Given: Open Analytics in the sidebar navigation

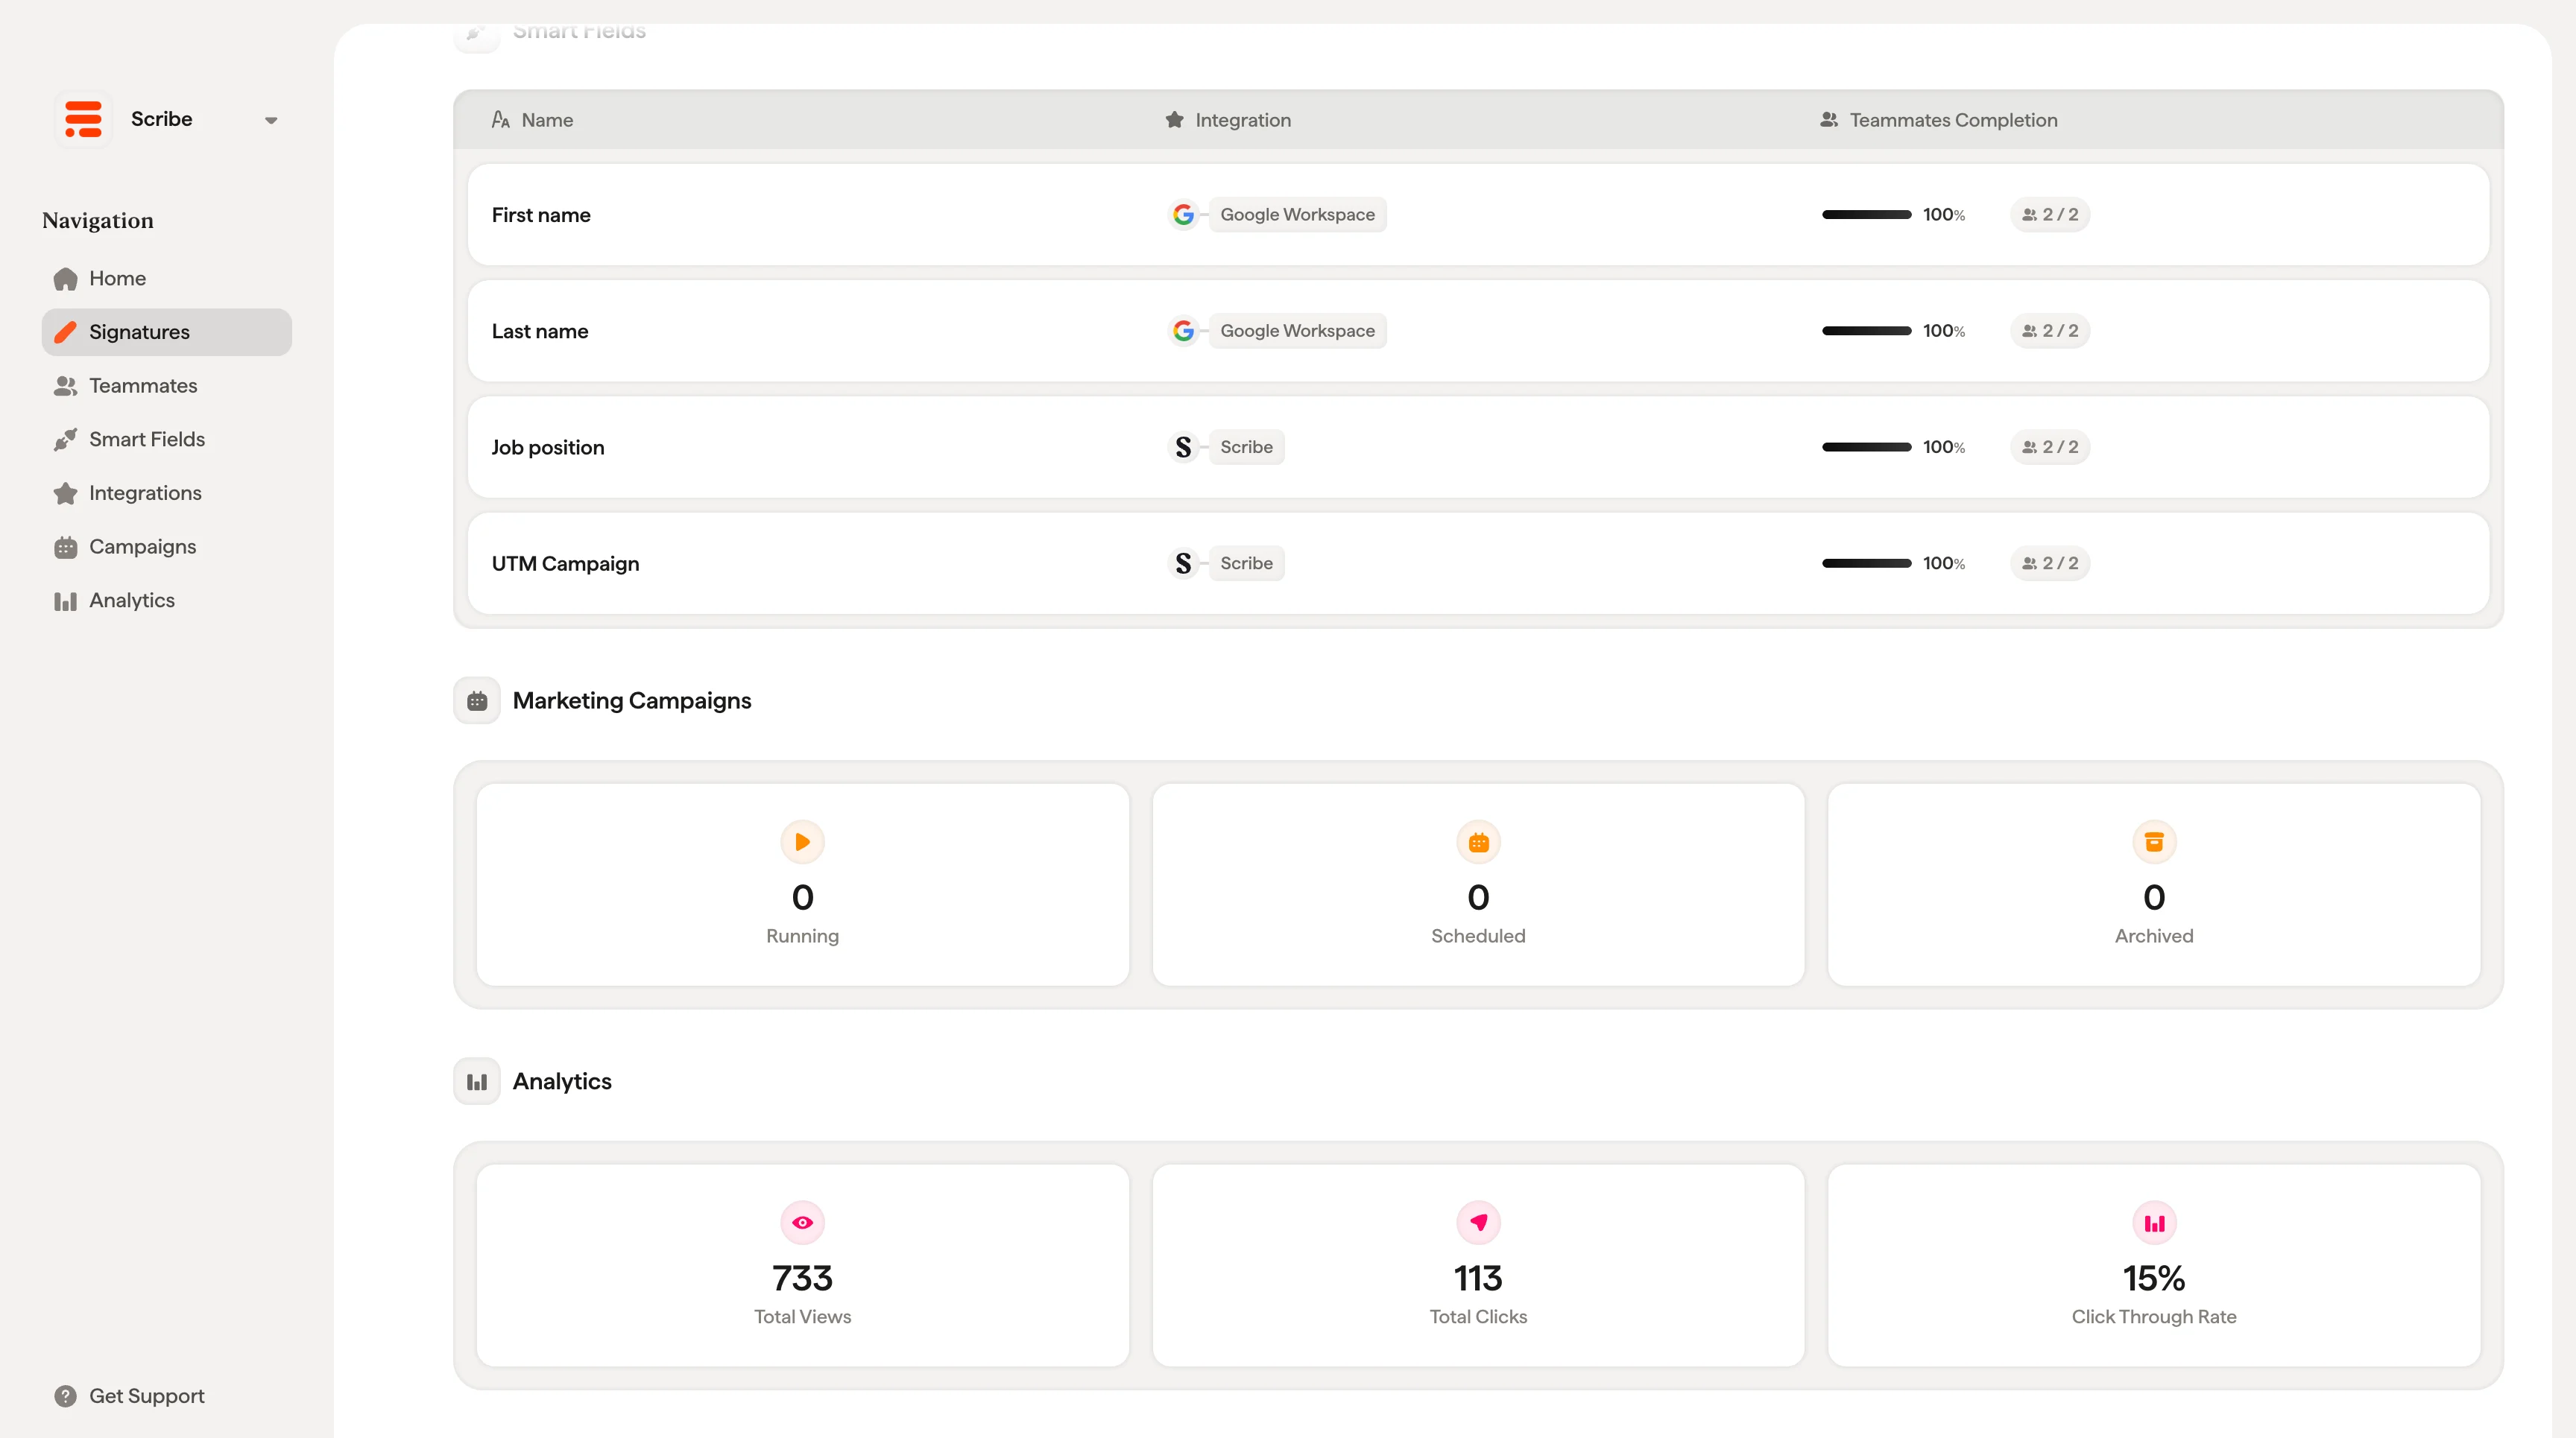Looking at the screenshot, I should pos(166,601).
